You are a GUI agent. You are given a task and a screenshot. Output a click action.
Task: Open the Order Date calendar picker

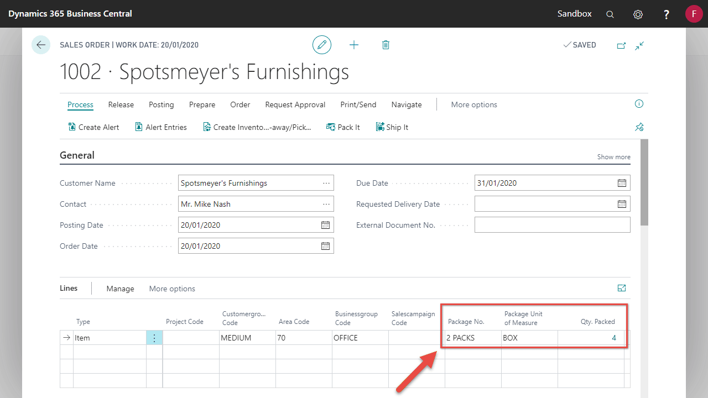tap(325, 246)
